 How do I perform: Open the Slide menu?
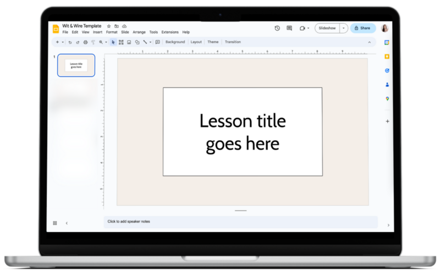[x=125, y=32]
